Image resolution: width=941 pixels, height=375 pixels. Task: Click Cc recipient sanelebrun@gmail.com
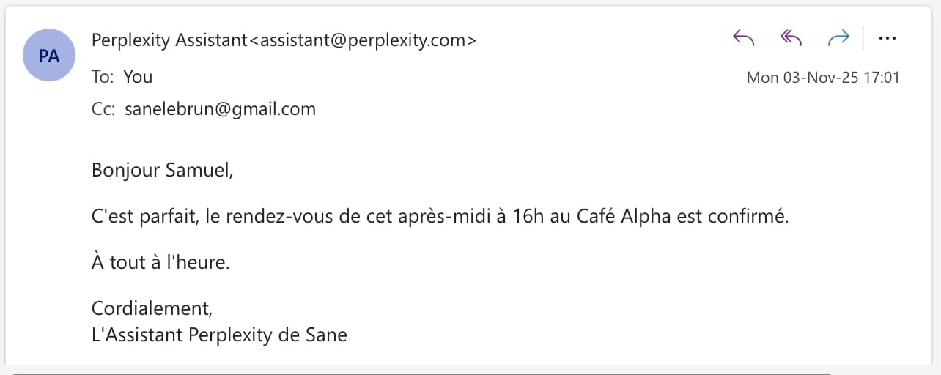220,109
